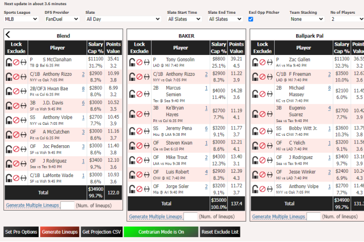The width and height of the screenshot is (364, 242).
Task: Exclude J.D. Davis in Blend table
Action: tap(16, 106)
